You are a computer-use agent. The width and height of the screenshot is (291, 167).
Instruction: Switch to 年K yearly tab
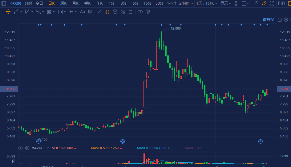(99, 3)
